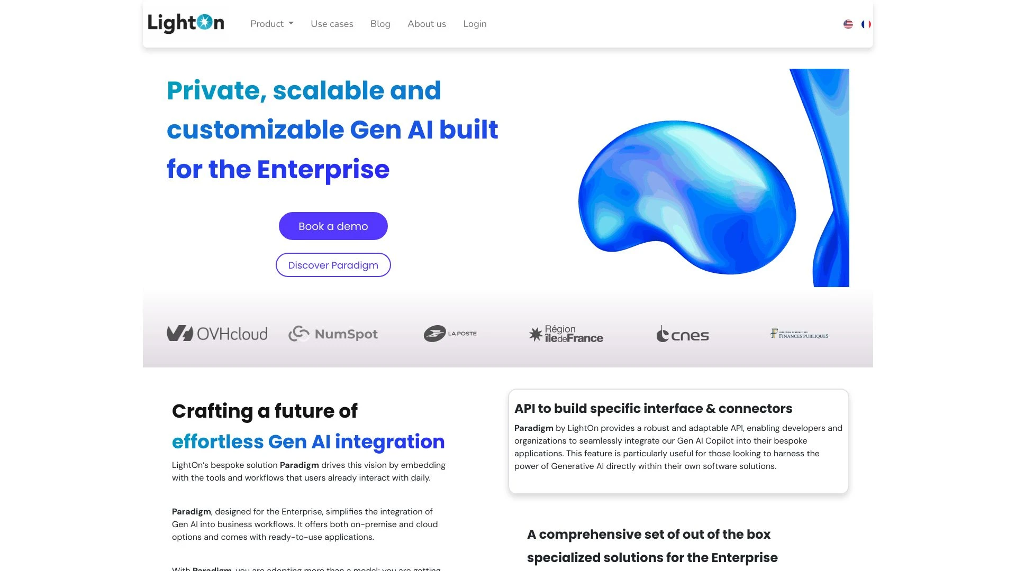Select the Finances Publiques partner logo

pos(799,333)
